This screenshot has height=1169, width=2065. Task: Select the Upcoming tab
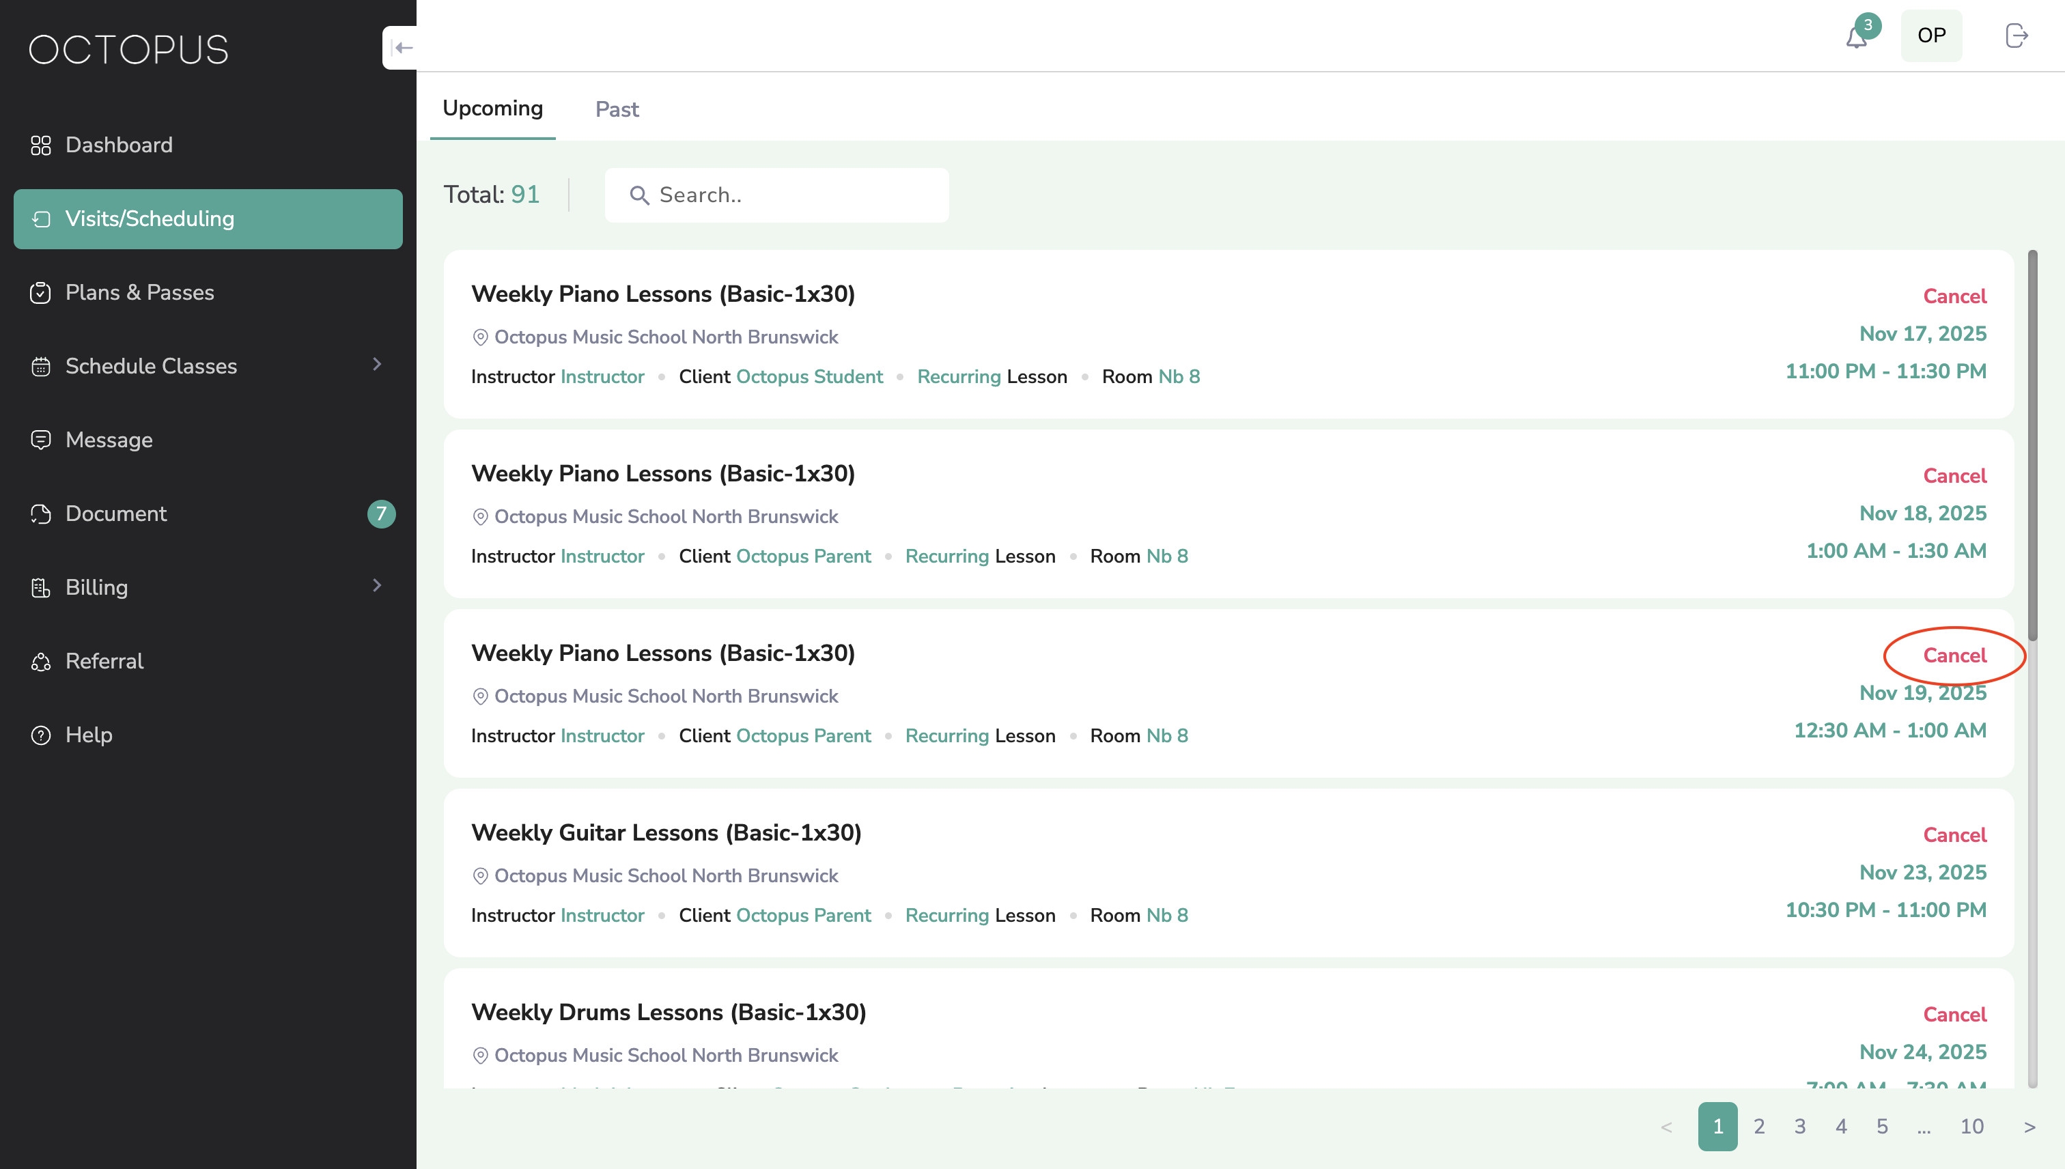click(492, 109)
